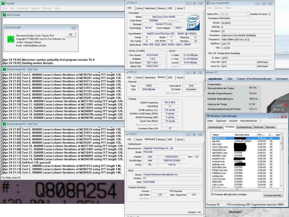Open the Edit menu in Prime95
The height and width of the screenshot is (217, 289).
pos(12,8)
